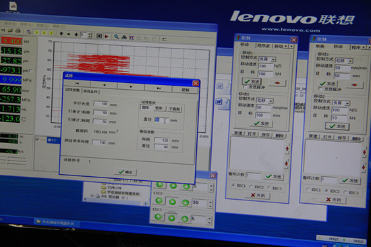Click the printer icon in main toolbar
The height and width of the screenshot is (247, 371).
point(18,31)
